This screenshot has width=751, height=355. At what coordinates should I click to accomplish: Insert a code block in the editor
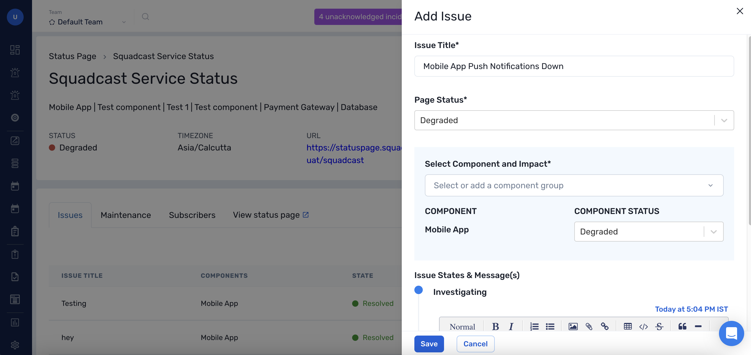coord(644,326)
